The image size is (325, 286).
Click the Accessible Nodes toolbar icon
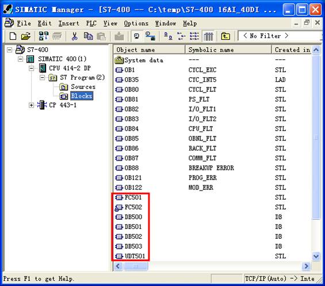(44, 36)
